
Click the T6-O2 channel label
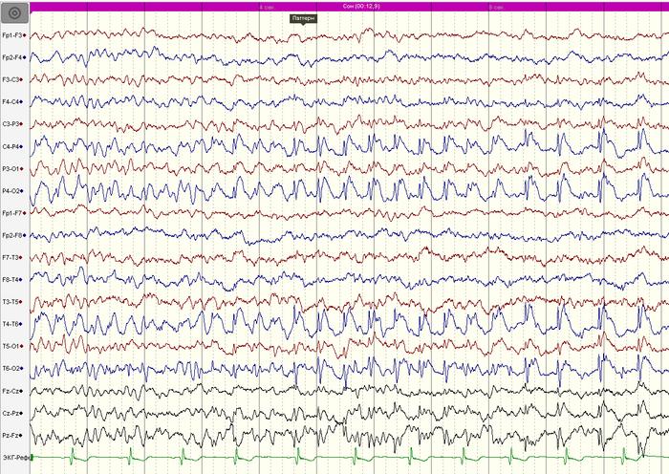(12, 368)
